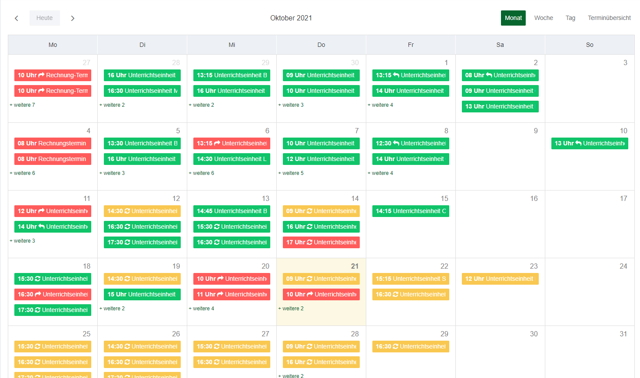Switch to Woche view

(543, 18)
